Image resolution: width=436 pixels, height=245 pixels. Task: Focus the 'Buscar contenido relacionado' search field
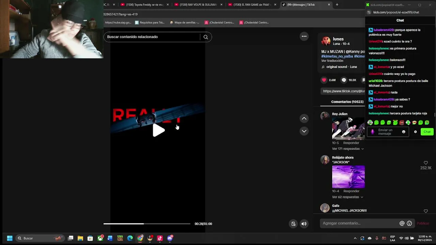coord(152,37)
